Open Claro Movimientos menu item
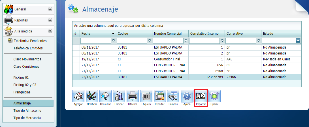This screenshot has height=127, width=309. point(27,59)
